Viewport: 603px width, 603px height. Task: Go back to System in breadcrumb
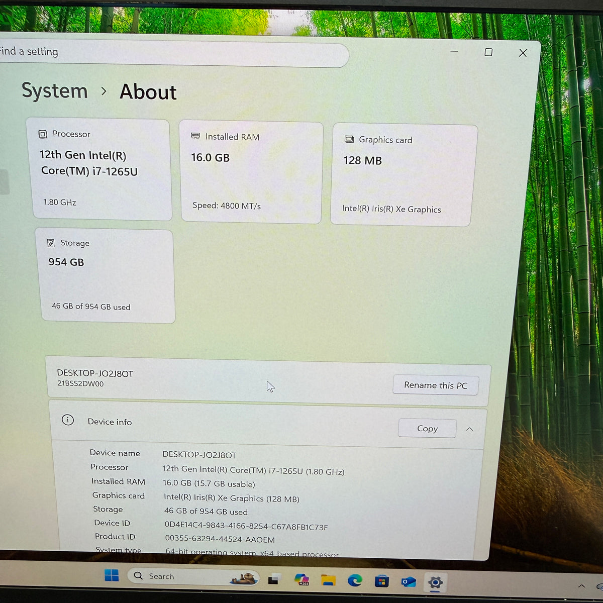[x=55, y=91]
